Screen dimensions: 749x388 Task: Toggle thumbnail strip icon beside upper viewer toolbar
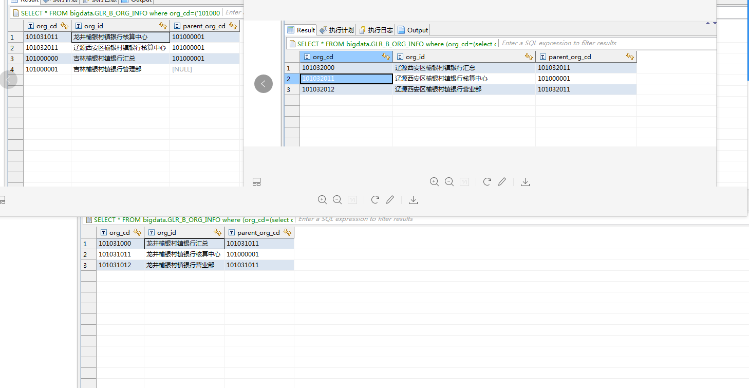(257, 181)
